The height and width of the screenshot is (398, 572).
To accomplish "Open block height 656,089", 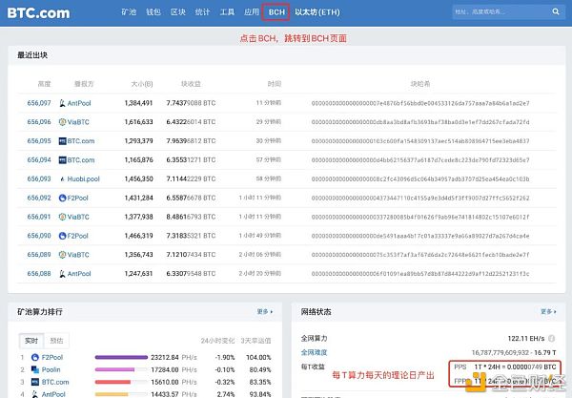I will [39, 255].
